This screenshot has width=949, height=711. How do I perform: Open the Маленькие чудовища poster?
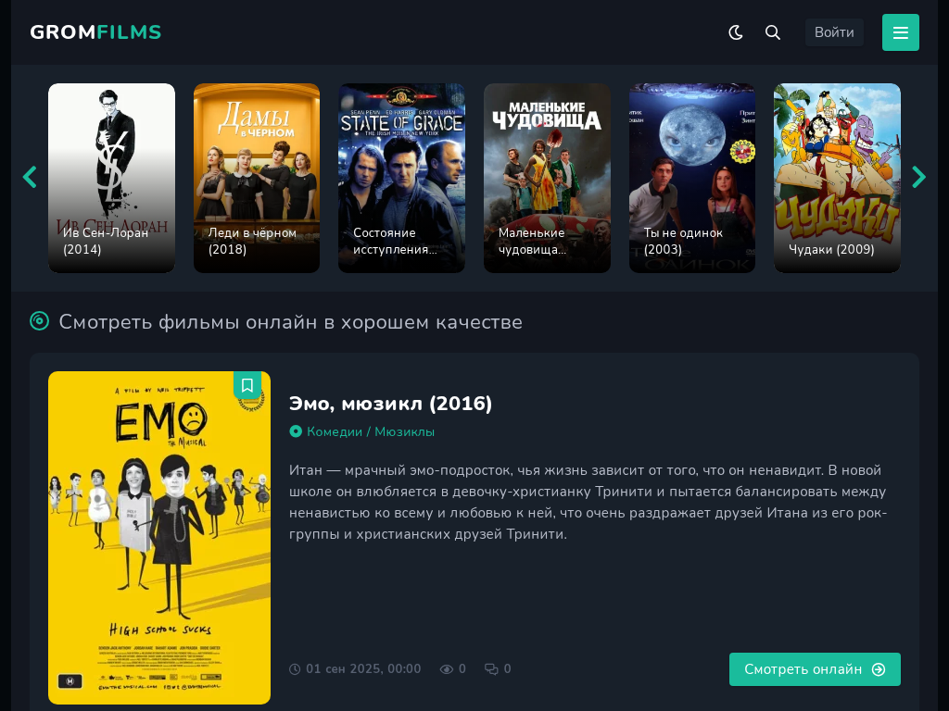[x=547, y=178]
